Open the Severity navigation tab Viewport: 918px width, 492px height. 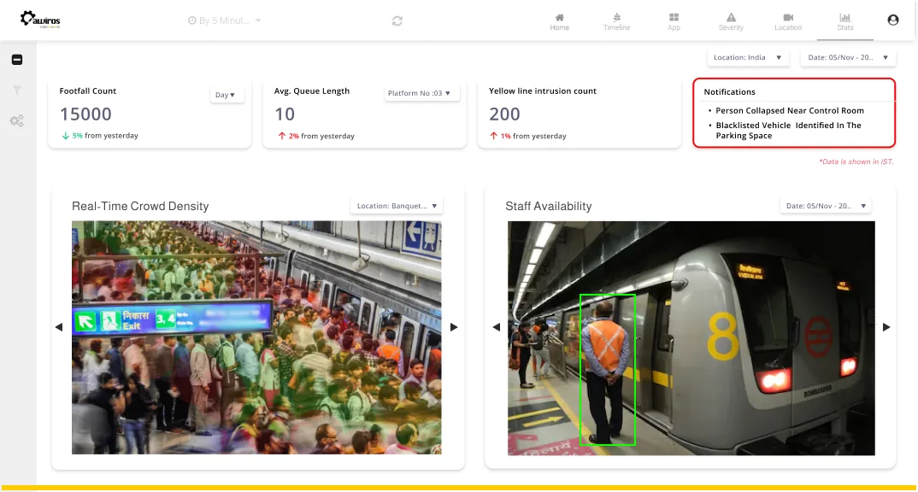coord(731,21)
